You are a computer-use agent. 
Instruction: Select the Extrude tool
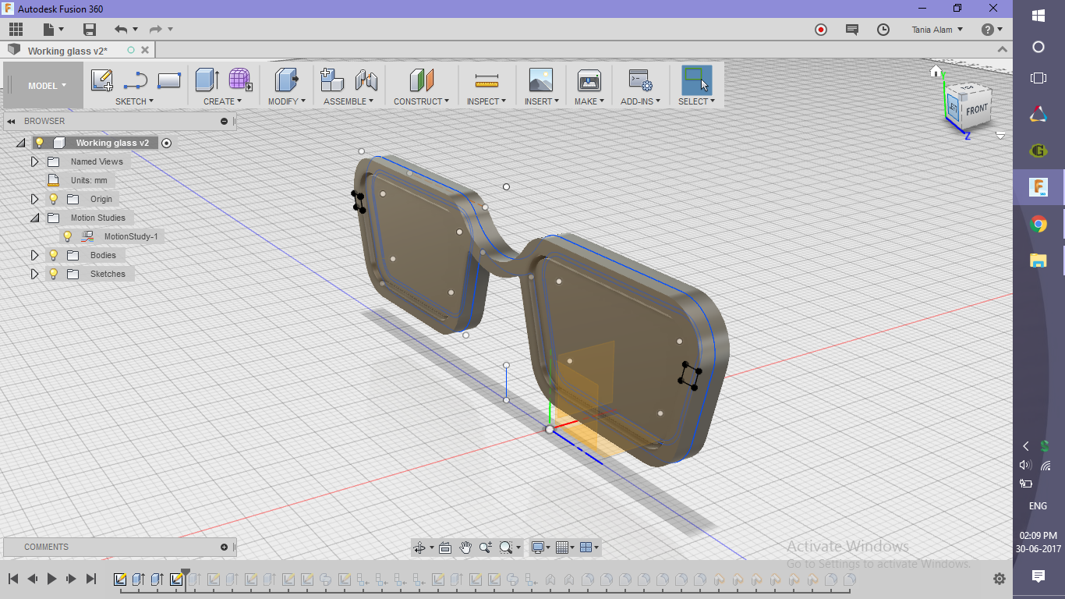[207, 80]
